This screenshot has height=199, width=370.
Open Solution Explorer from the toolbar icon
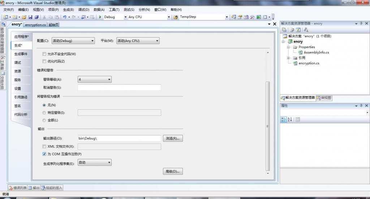(x=234, y=17)
